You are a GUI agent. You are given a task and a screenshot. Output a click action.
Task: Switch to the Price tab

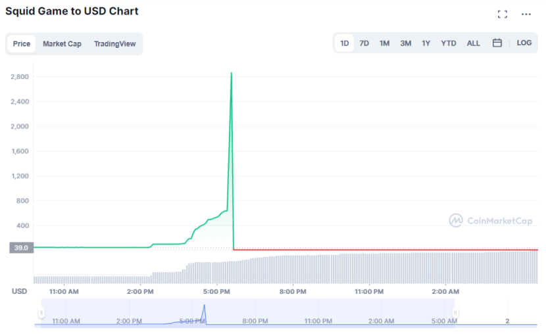(x=22, y=44)
